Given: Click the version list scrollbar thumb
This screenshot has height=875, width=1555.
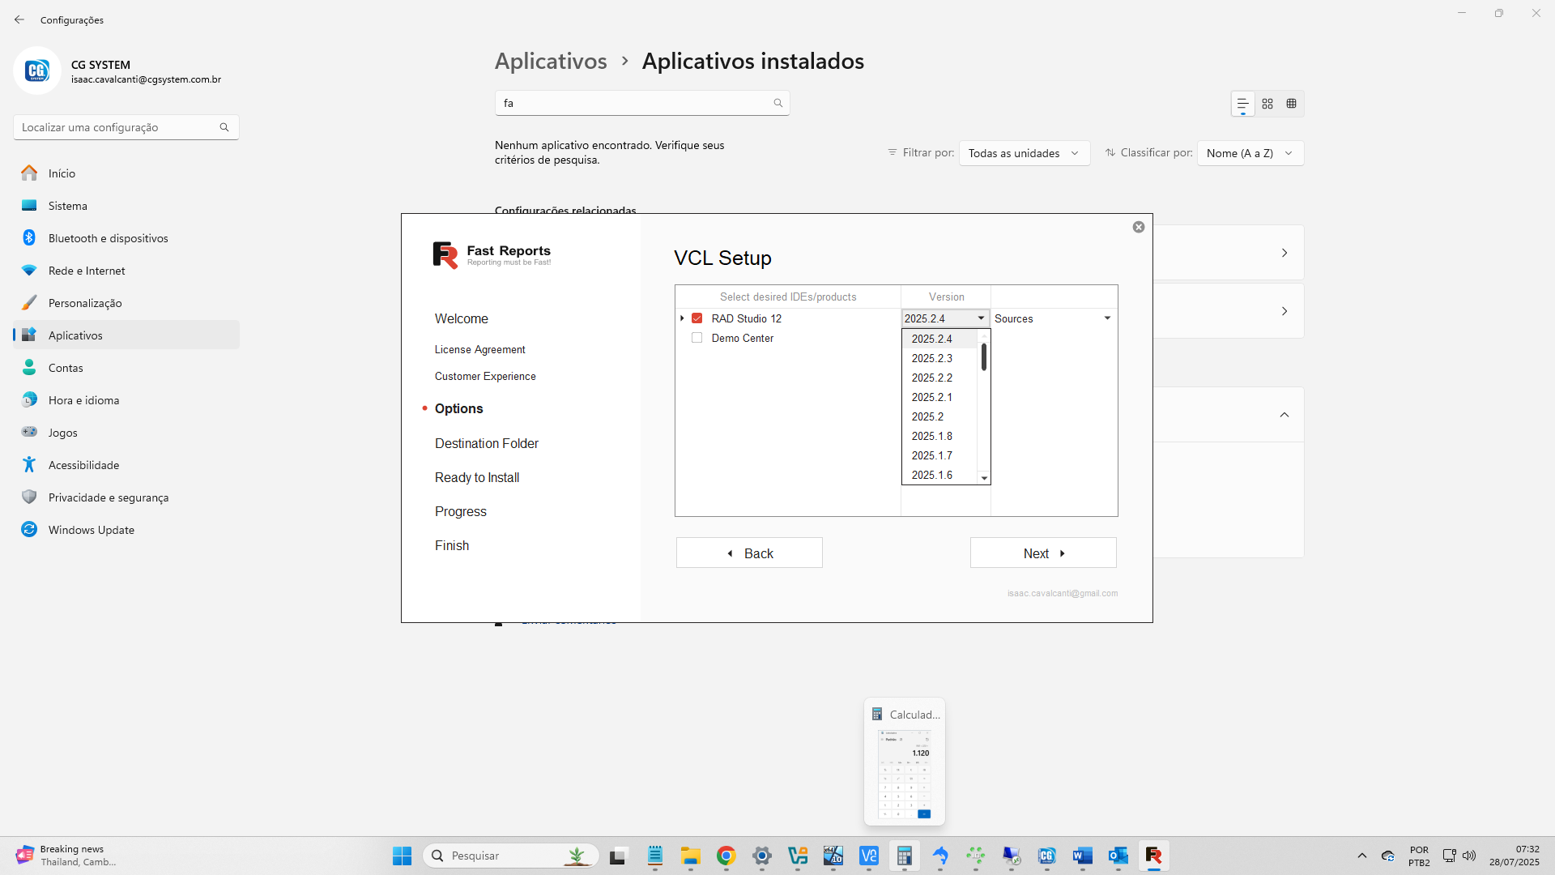Looking at the screenshot, I should coord(984,356).
